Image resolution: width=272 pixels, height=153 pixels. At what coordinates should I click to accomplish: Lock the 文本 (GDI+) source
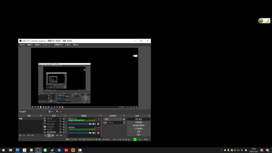coord(64,121)
